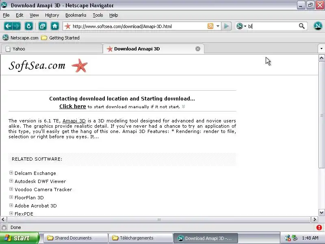Open the View menu
This screenshot has height=244, width=325.
(x=34, y=15)
